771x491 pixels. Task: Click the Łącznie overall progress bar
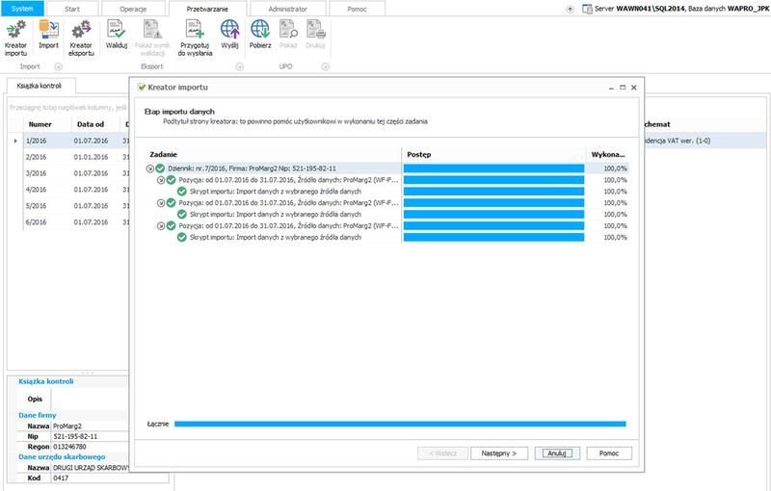click(x=400, y=424)
